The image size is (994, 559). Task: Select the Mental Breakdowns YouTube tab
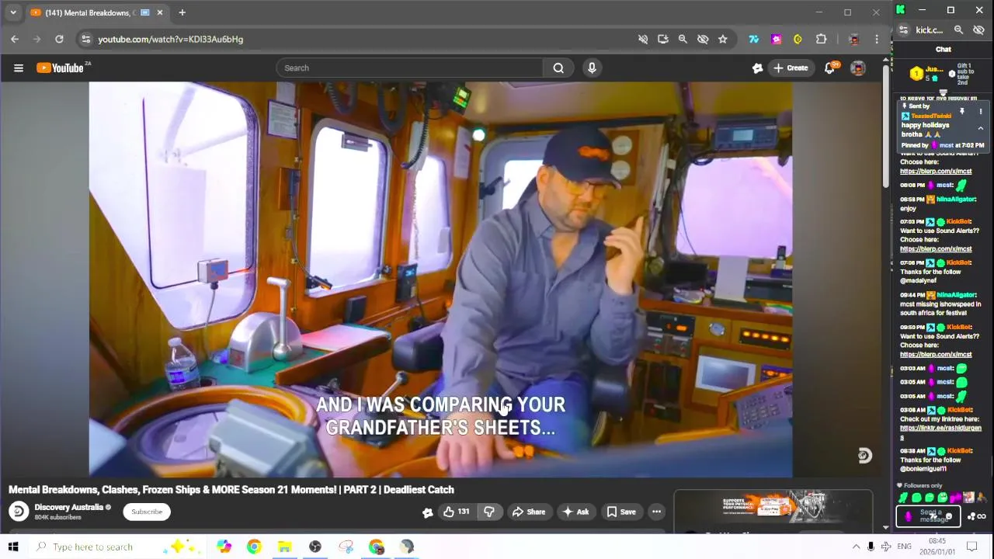coord(89,12)
